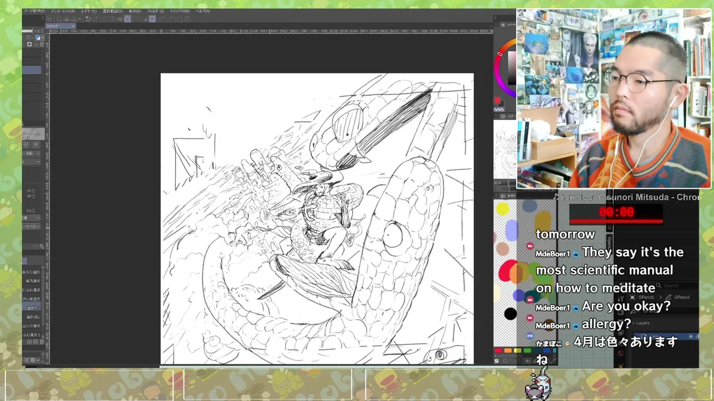Image resolution: width=714 pixels, height=401 pixels.
Task: Select the orange swatch in bottom color row
Action: coord(508,350)
